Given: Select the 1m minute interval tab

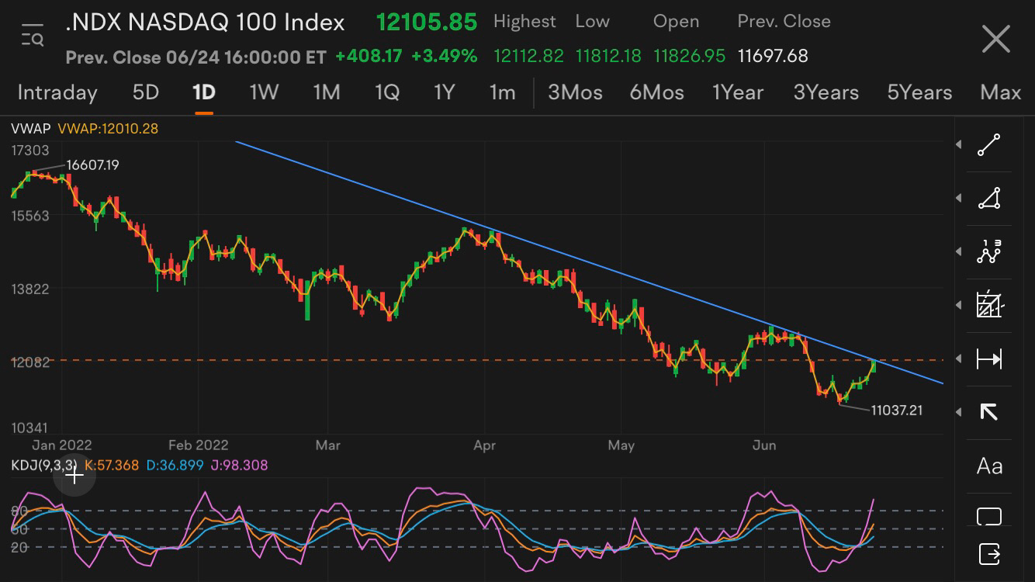Looking at the screenshot, I should click(502, 92).
